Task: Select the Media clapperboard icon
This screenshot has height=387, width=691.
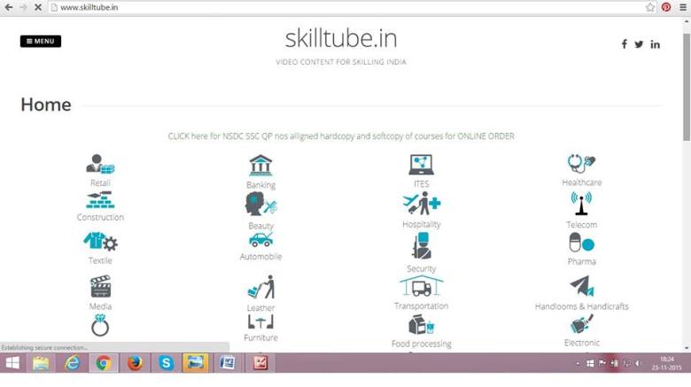Action: [100, 287]
